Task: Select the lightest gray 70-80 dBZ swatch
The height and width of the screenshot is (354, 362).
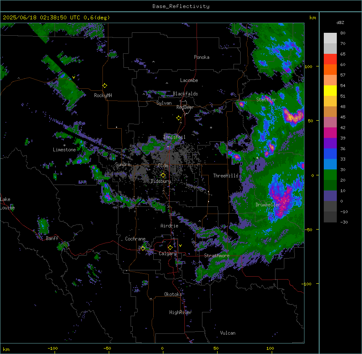Action: (x=330, y=38)
